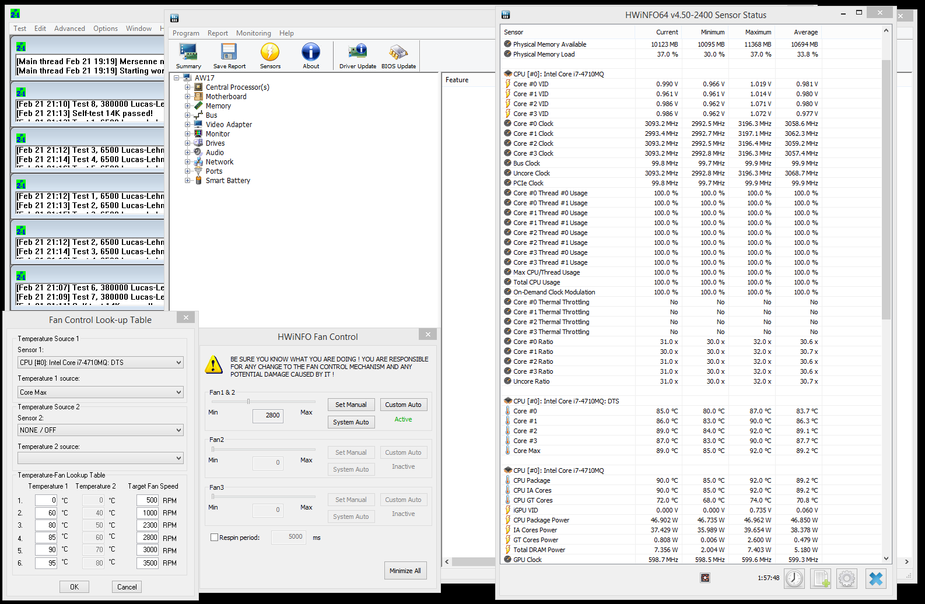Open the Monitoring menu

tap(253, 33)
